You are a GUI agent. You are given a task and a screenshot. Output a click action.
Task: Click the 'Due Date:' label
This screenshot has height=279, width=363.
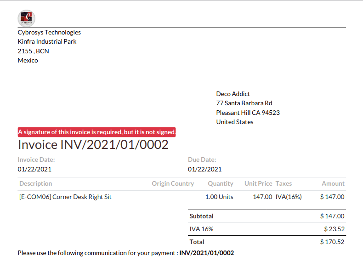[x=202, y=159]
